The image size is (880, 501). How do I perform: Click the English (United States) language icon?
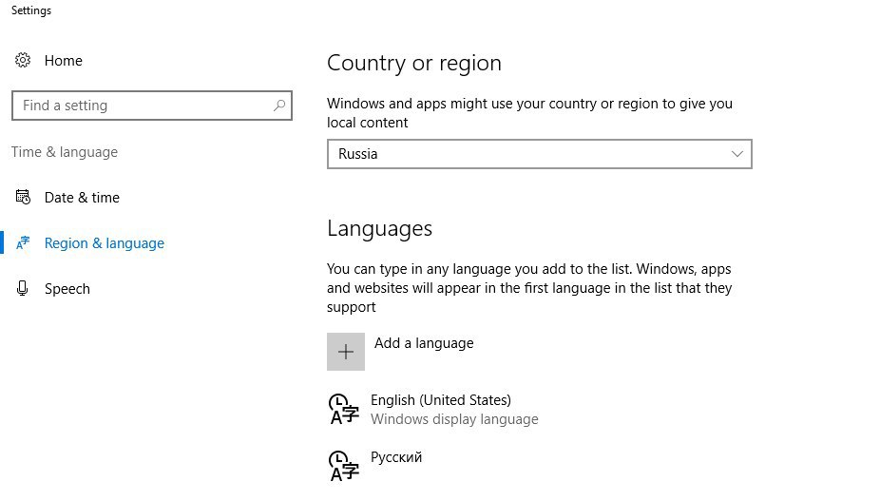[343, 409]
